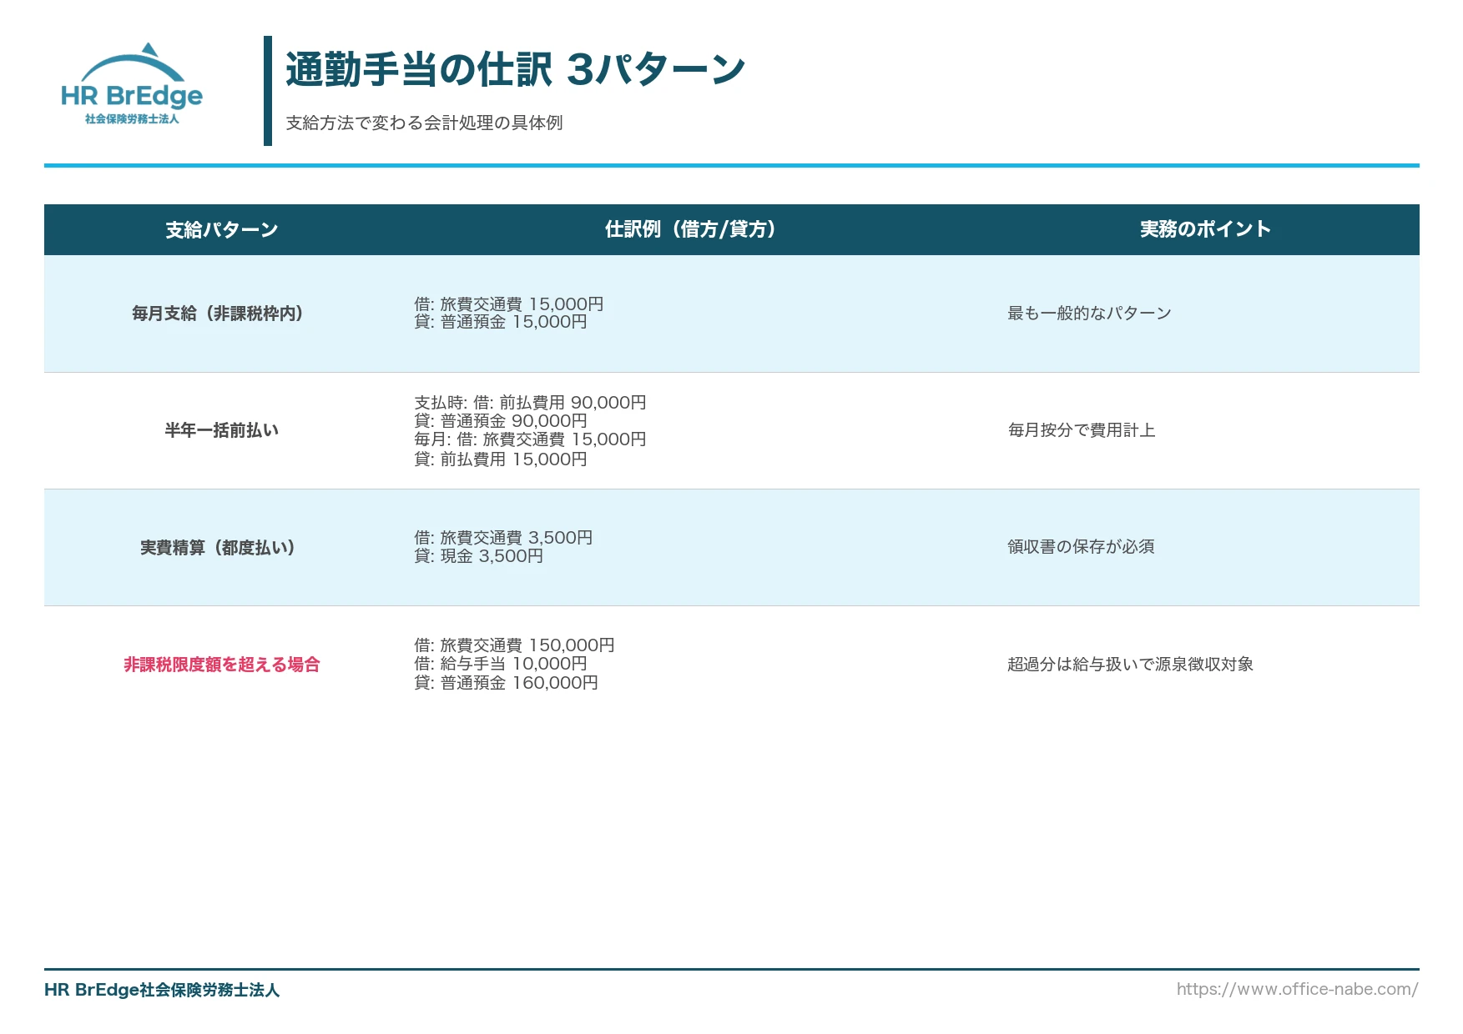This screenshot has height=1034, width=1463.
Task: Click the line 毎月: 借: 旅費交通費 15,000円
Action: pos(530,439)
